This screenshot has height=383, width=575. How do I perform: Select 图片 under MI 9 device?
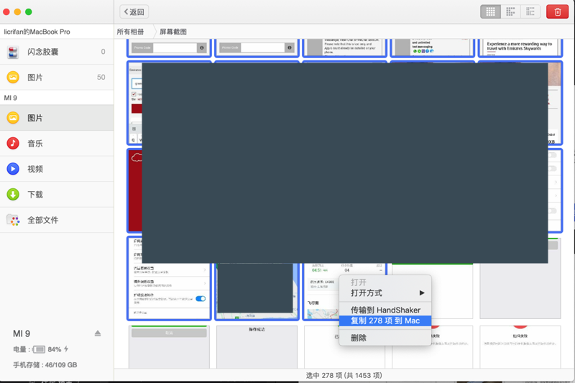34,118
